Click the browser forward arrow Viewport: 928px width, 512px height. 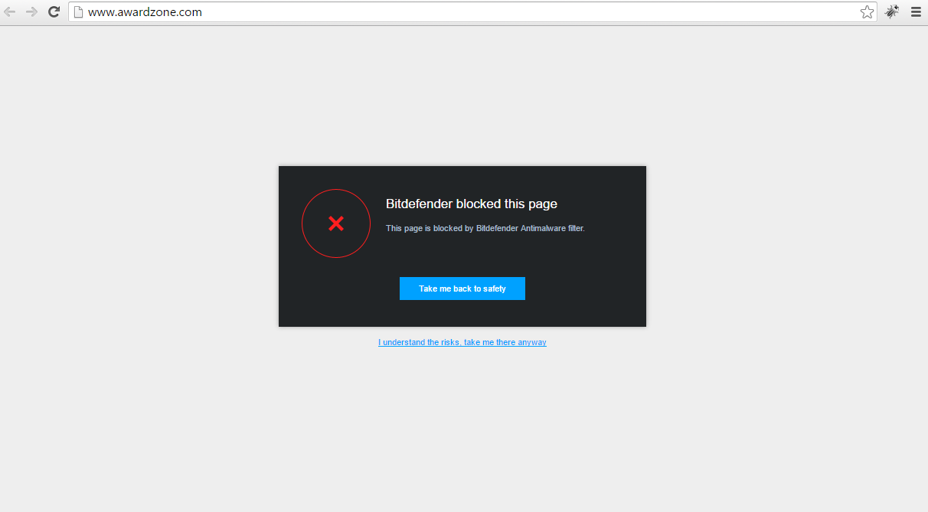click(32, 12)
